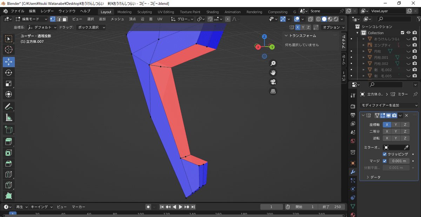Select the Measure tool
421x217 pixels.
[9, 117]
